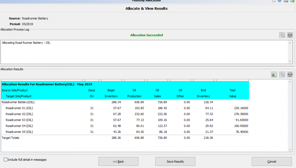Click oil production value 192.85

tap(139, 108)
